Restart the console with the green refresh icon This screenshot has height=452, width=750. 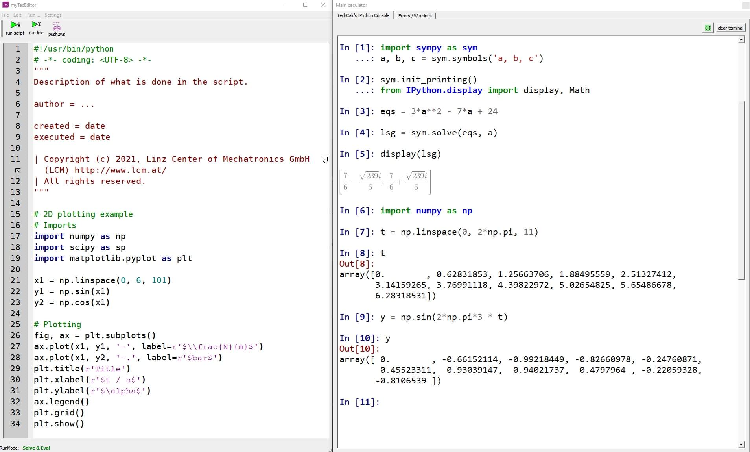(x=708, y=28)
